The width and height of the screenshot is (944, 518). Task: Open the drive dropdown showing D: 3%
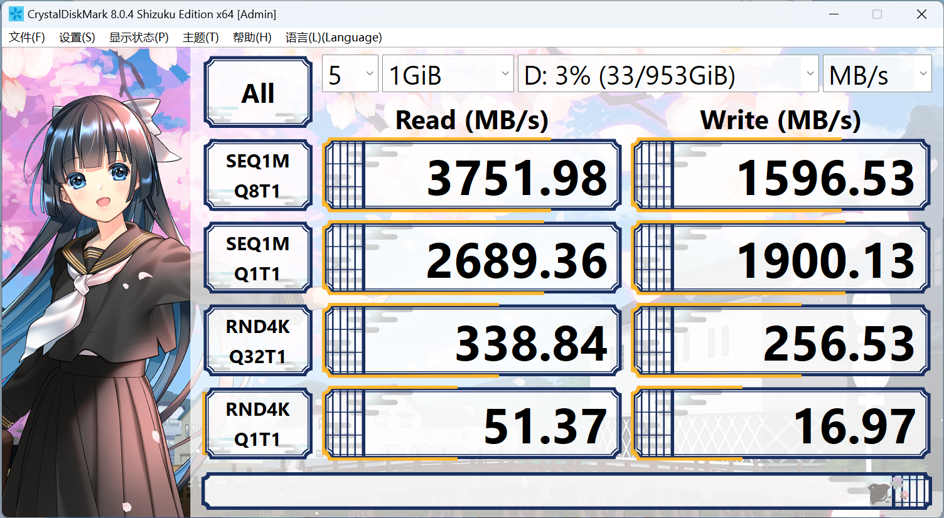click(x=668, y=73)
